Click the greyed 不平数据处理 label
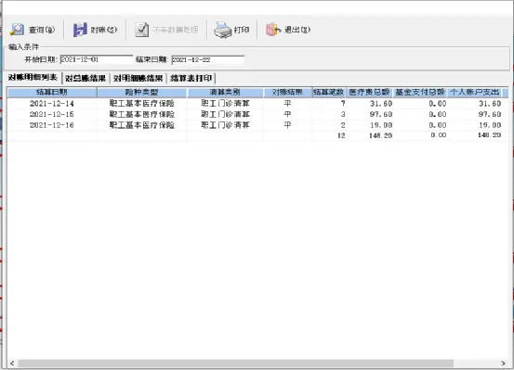 tap(176, 30)
